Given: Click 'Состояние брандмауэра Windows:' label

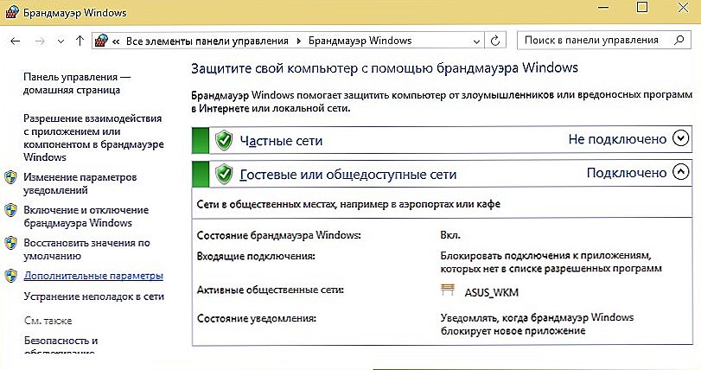Looking at the screenshot, I should pyautogui.click(x=278, y=235).
